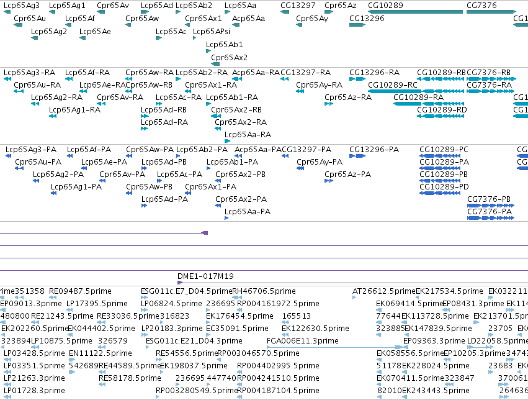
Task: Open the Acp65Aa gene label
Action: [x=249, y=19]
